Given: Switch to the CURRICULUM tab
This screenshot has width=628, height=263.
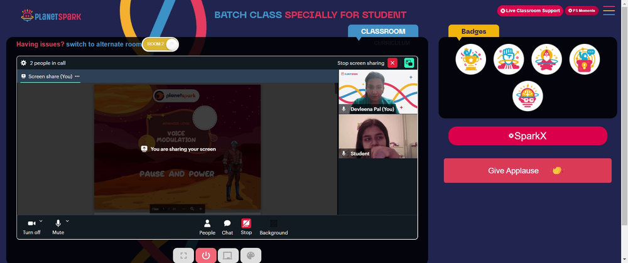Looking at the screenshot, I should [x=392, y=43].
